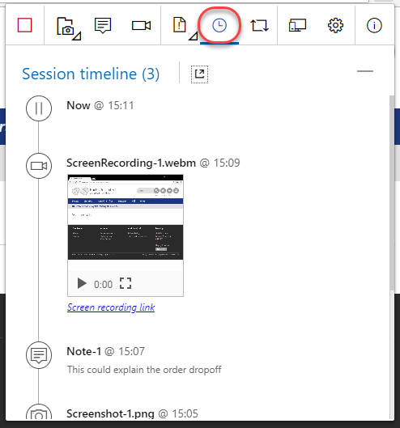Image resolution: width=400 pixels, height=428 pixels.
Task: Minimize the Session timeline panel
Action: 365,71
